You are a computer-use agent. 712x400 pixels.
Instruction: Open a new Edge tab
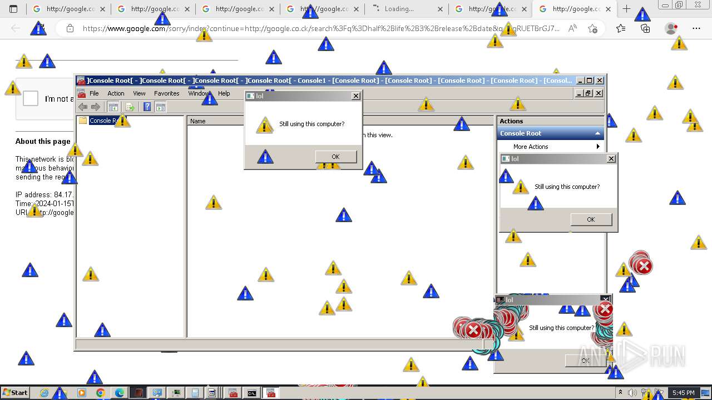pyautogui.click(x=626, y=9)
